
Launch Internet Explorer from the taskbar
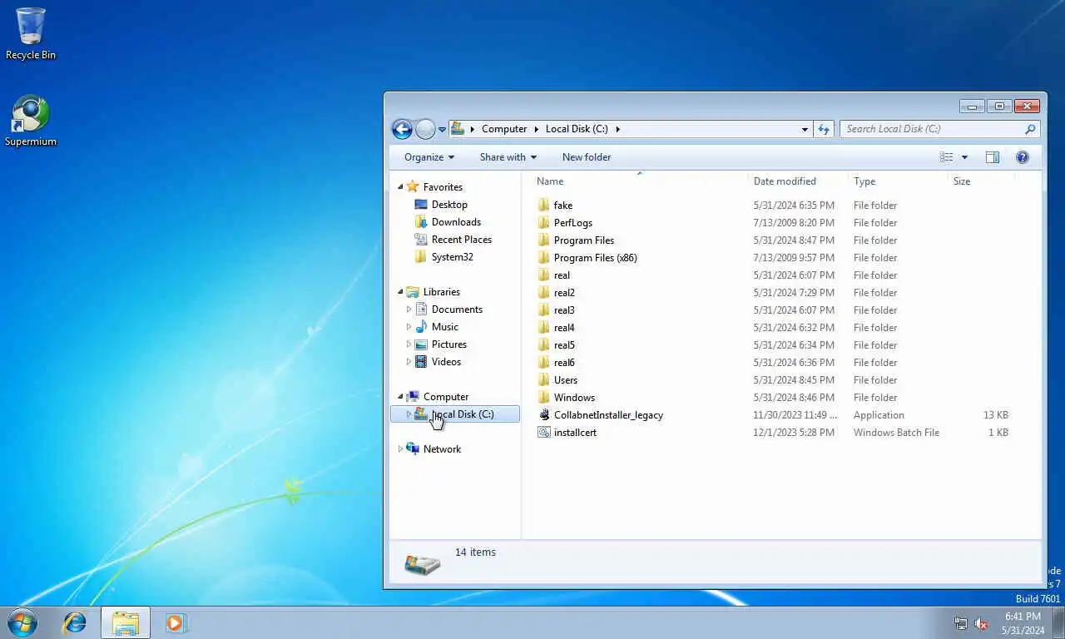(x=75, y=622)
